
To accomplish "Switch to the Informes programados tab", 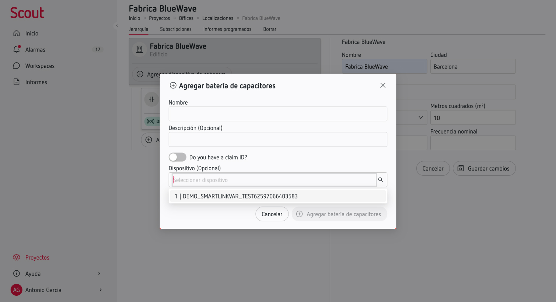I will (227, 29).
